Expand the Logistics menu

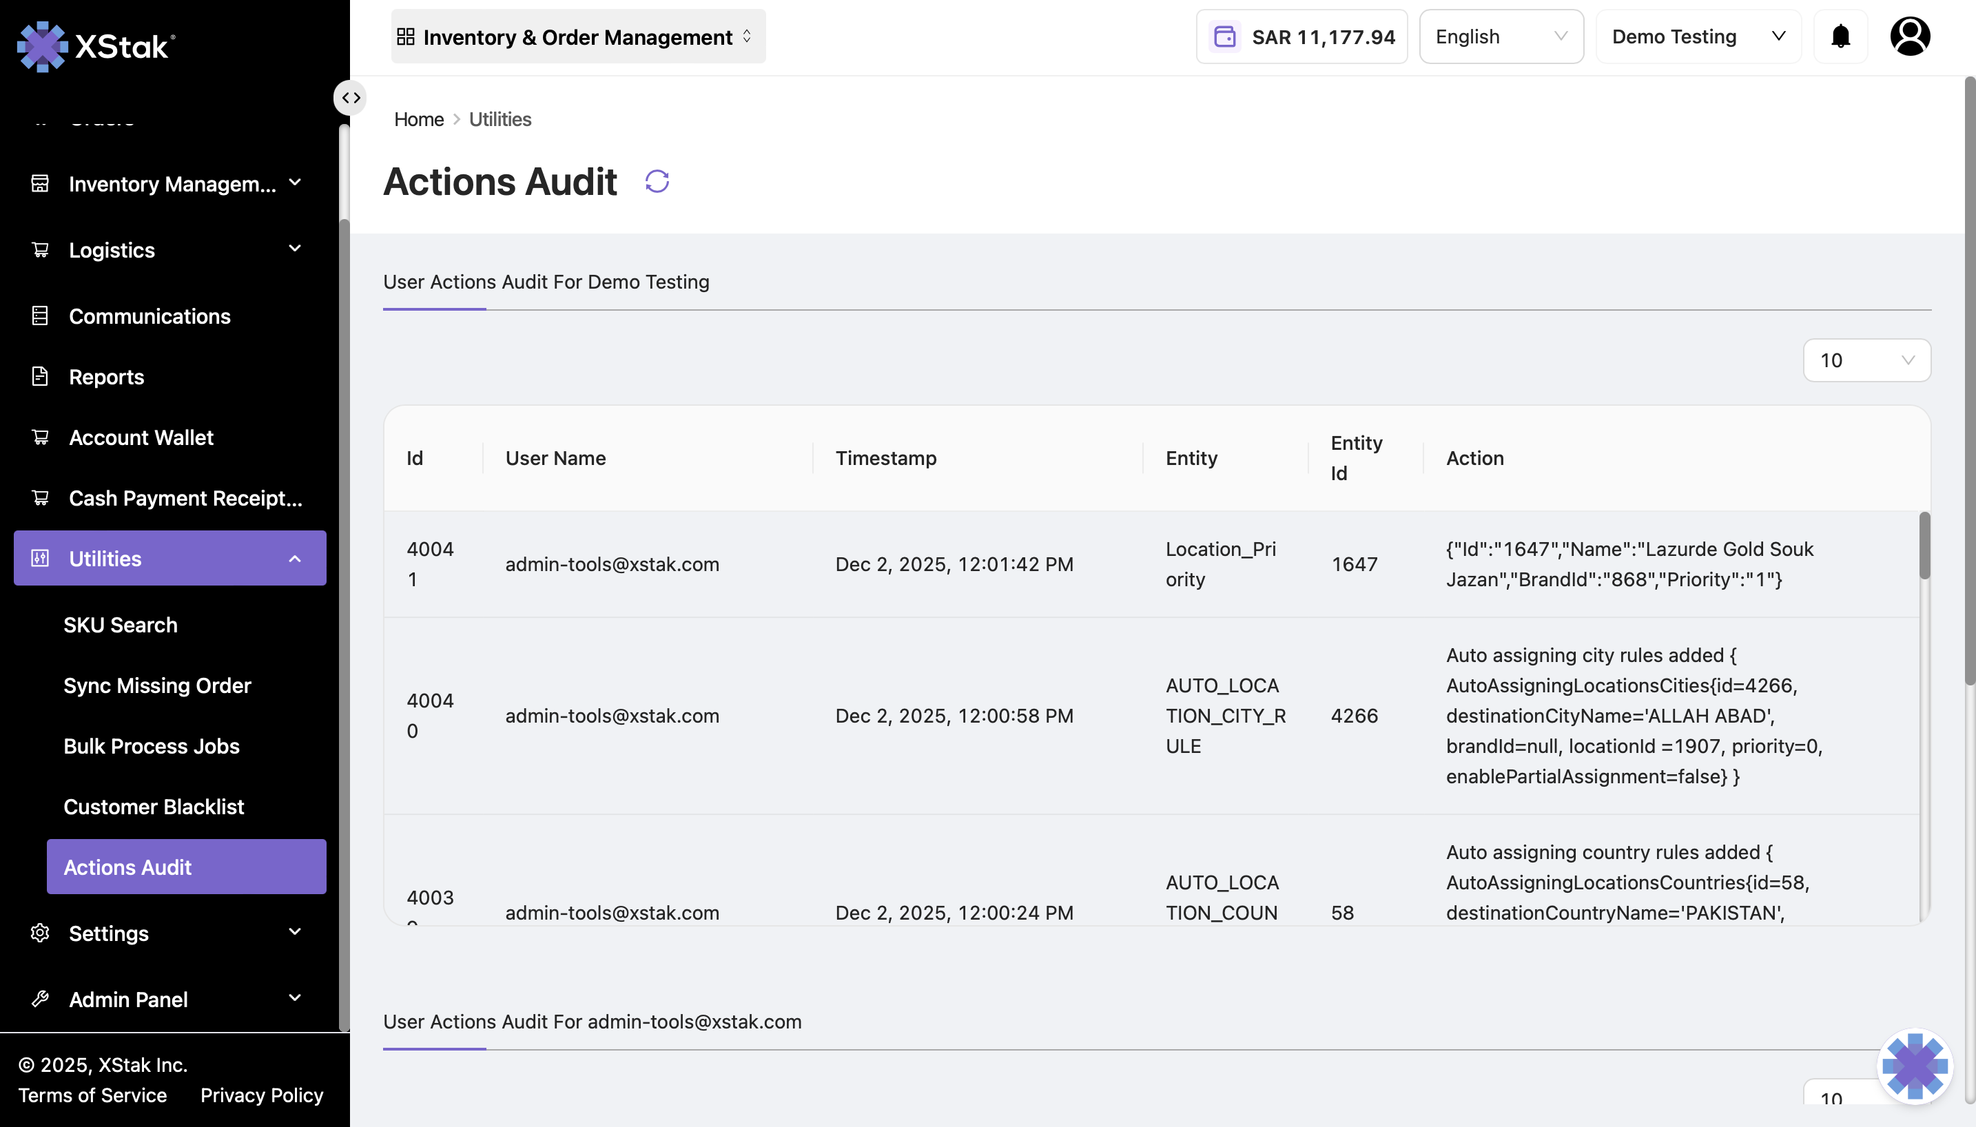click(294, 249)
